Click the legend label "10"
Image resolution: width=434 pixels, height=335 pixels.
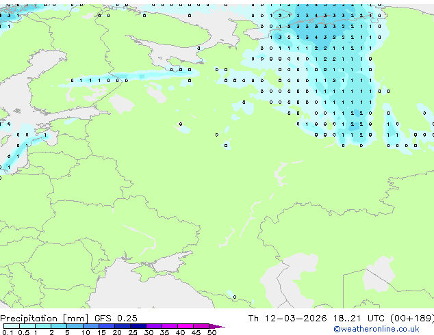pyautogui.click(x=86, y=332)
